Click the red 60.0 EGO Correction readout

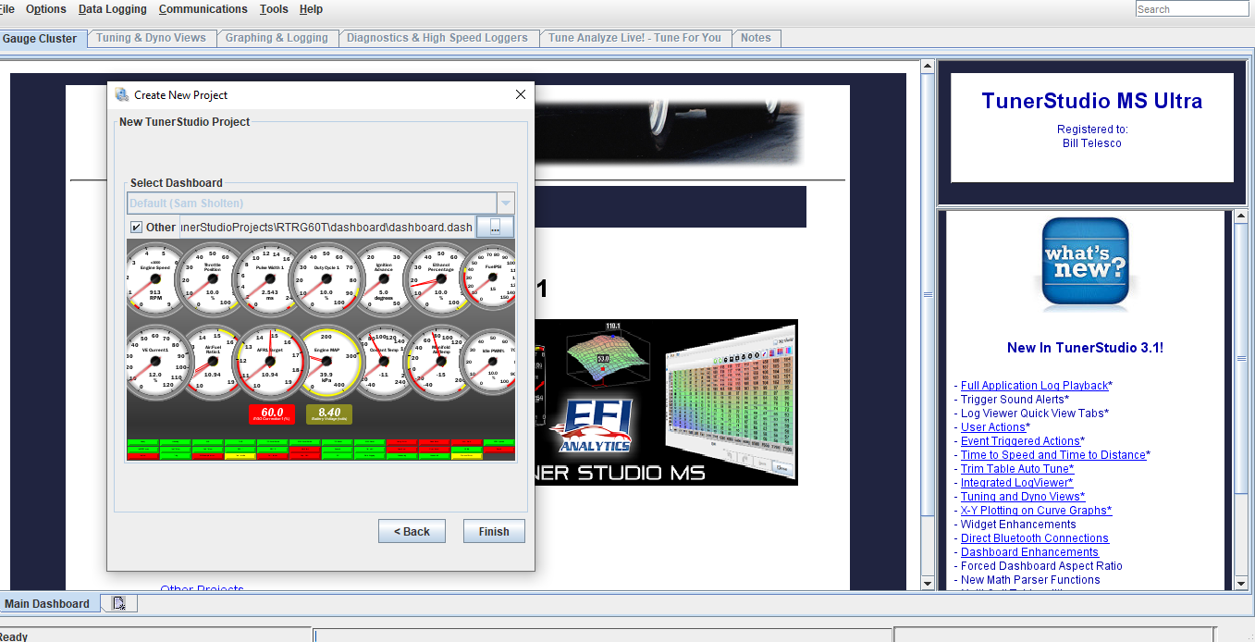[272, 414]
